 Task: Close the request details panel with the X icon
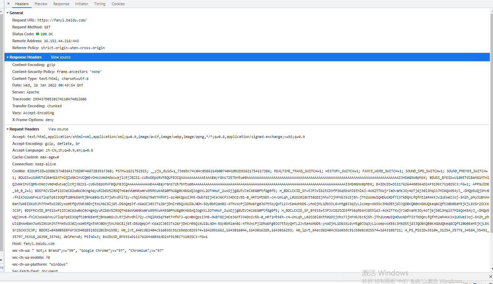(8, 3)
